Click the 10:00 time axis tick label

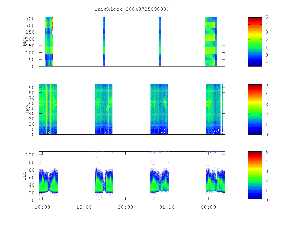click(43, 207)
